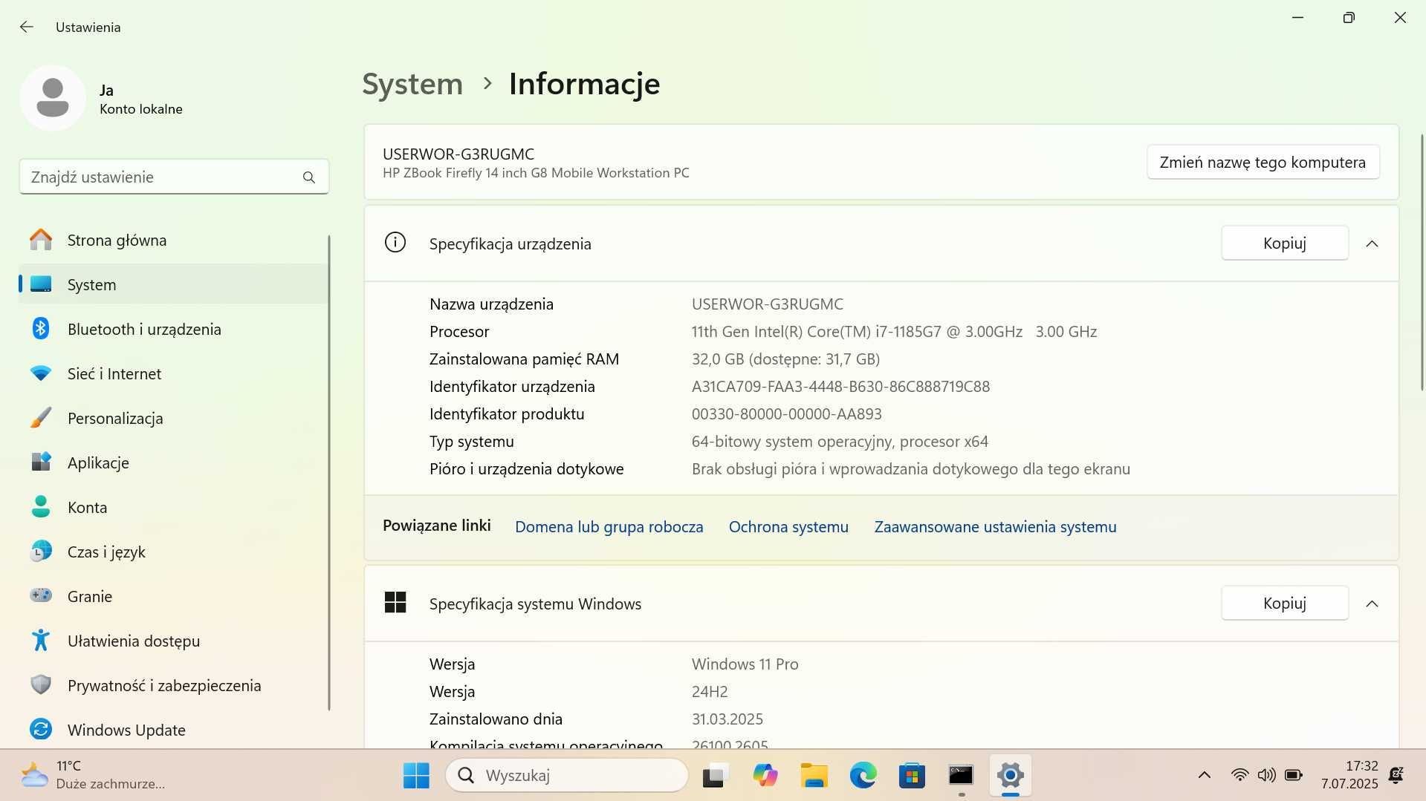1426x801 pixels.
Task: Click the Granie gamepad icon
Action: pos(41,595)
